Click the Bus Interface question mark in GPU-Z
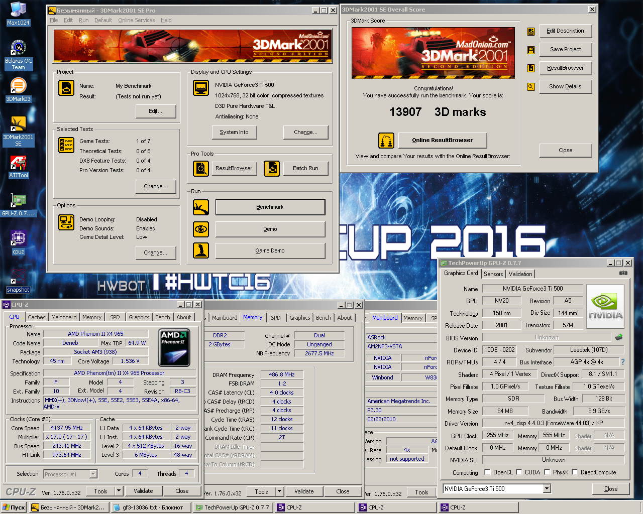 (623, 362)
